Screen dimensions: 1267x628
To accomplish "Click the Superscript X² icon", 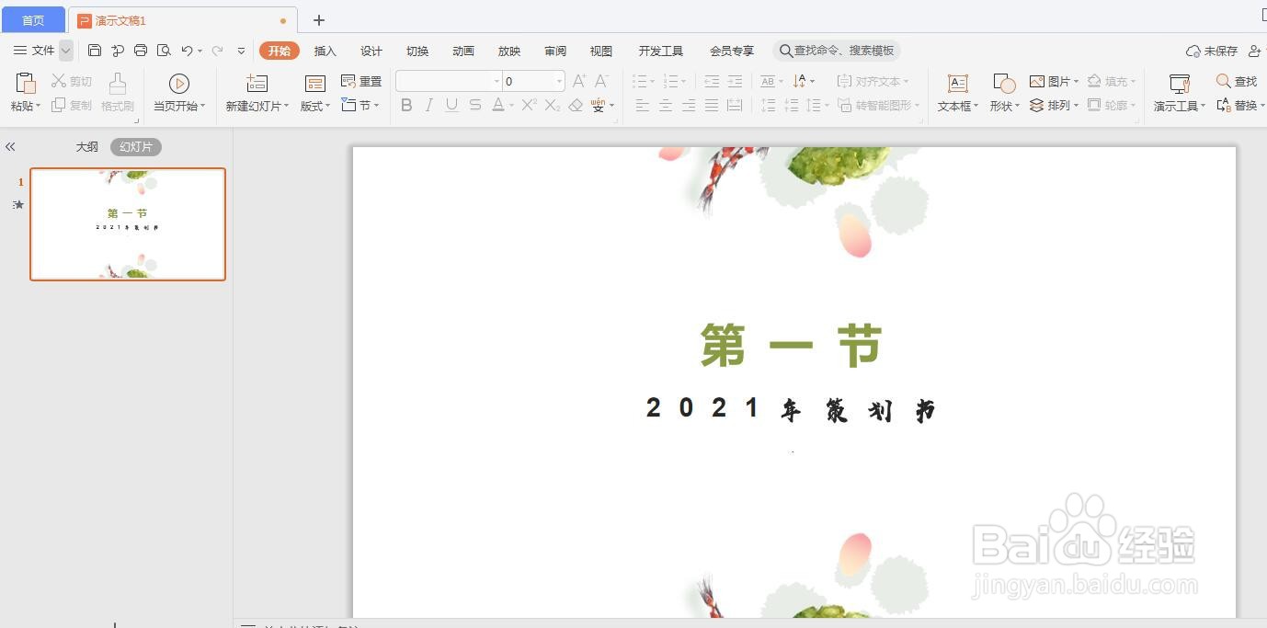I will (x=530, y=105).
